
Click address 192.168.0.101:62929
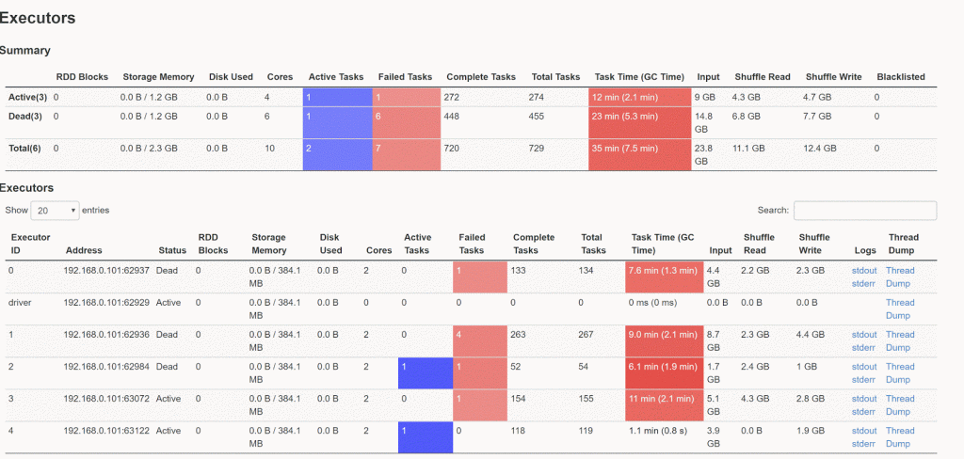[x=106, y=302]
